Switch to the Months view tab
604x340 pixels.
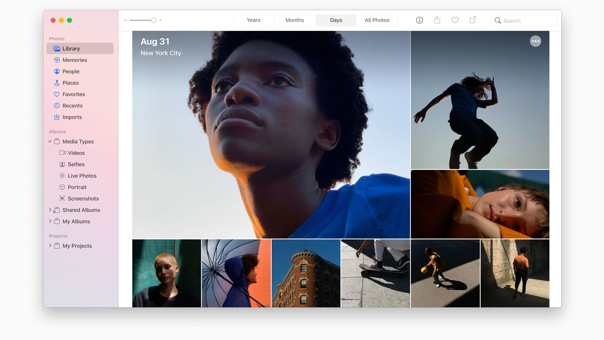295,20
